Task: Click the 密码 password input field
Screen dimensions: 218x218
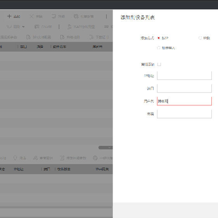Action: (184, 114)
